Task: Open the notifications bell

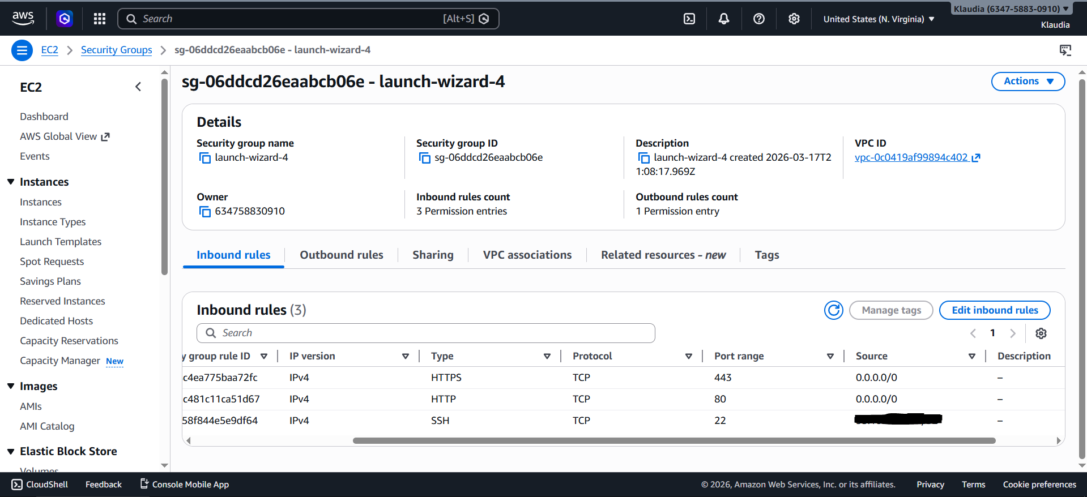Action: click(724, 19)
